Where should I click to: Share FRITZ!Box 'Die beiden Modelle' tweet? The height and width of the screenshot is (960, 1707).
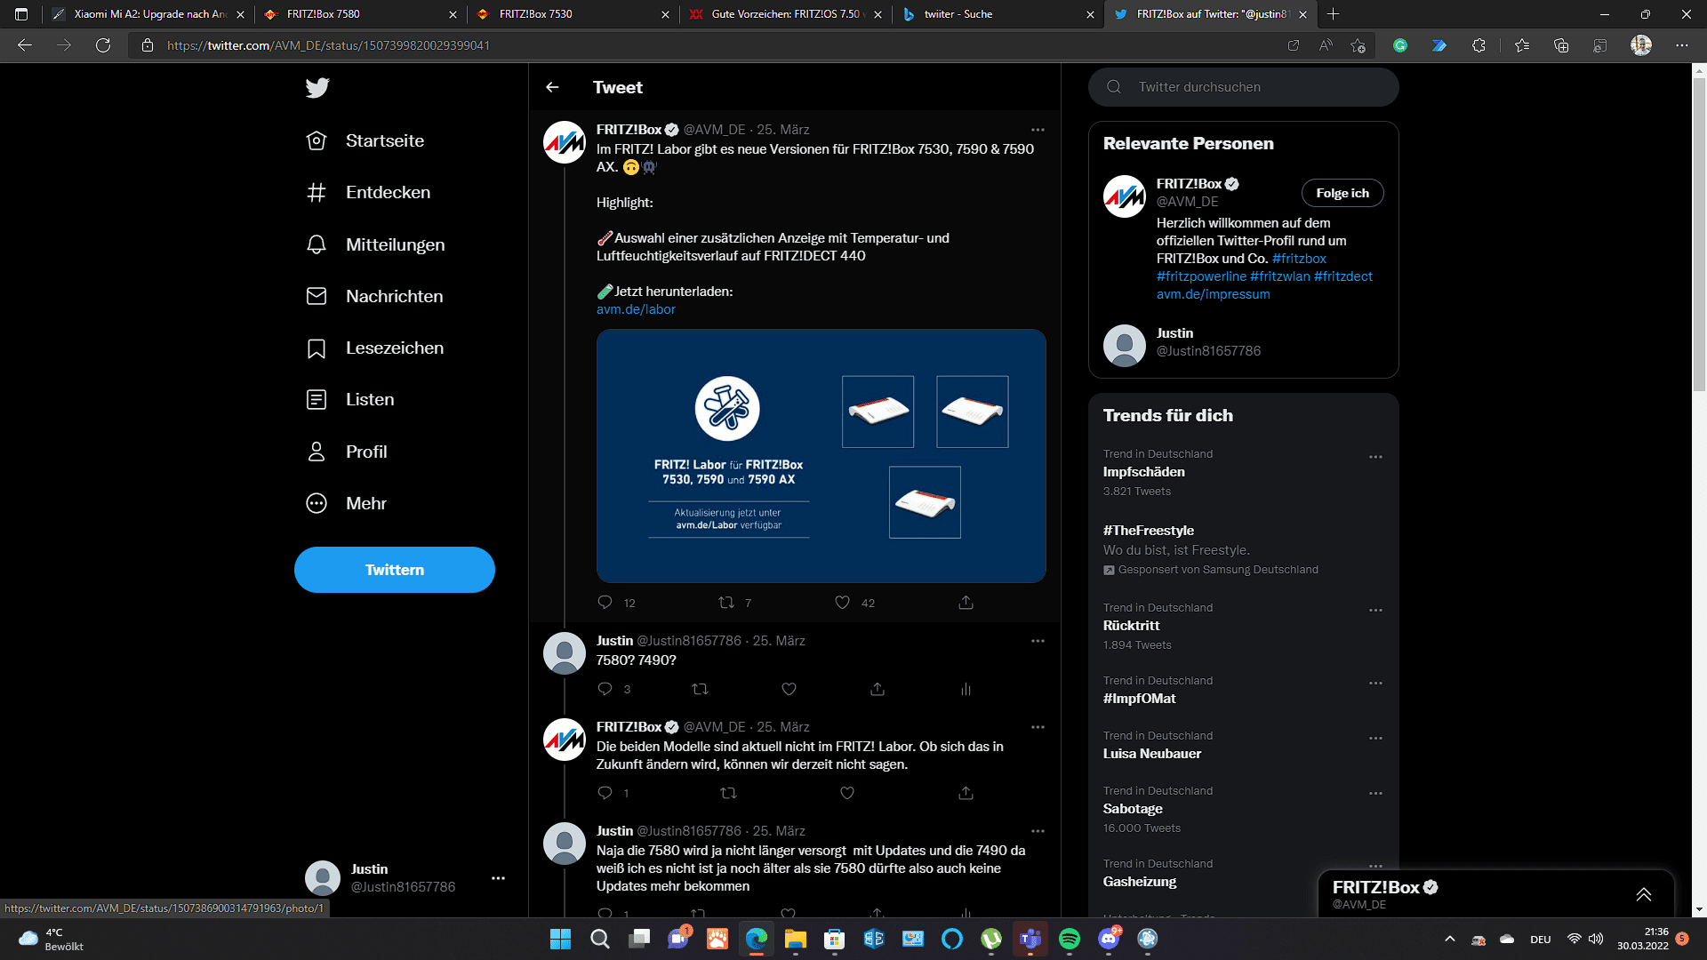tap(966, 793)
